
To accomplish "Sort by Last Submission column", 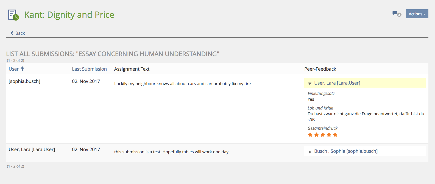I will coord(89,69).
